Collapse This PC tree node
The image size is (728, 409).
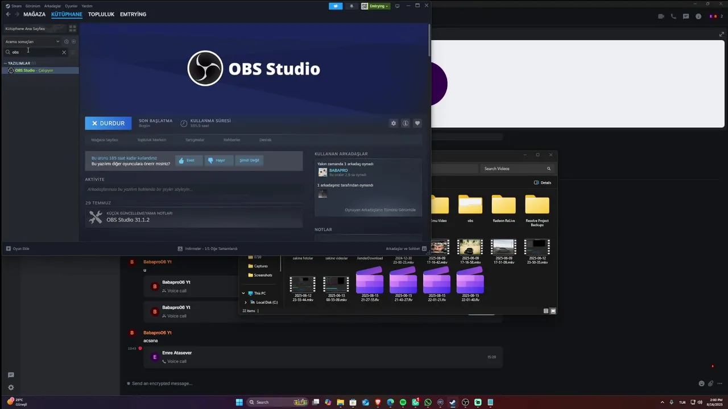point(243,294)
